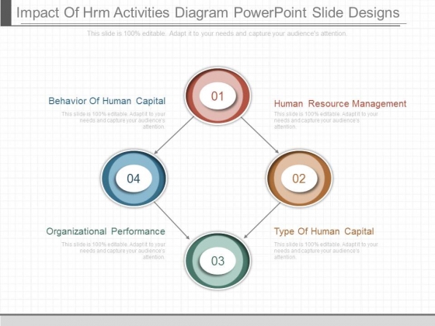Screen dimensions: 435x326
Task: Click description text under Organizational Performance
Action: pyautogui.click(x=113, y=251)
